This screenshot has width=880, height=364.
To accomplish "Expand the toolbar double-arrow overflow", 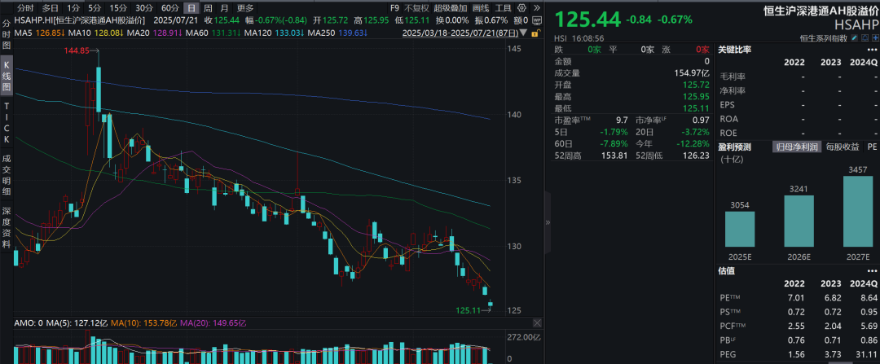I will tap(536, 8).
